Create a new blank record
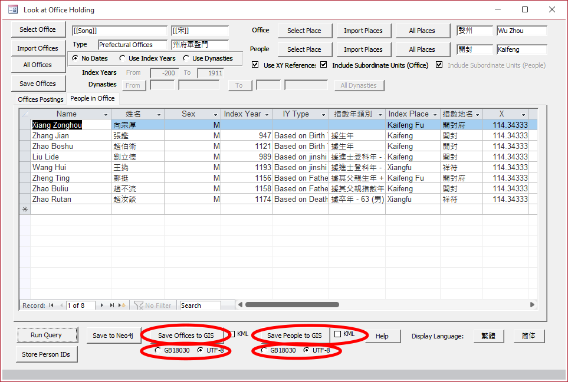The height and width of the screenshot is (382, 568). click(x=123, y=305)
